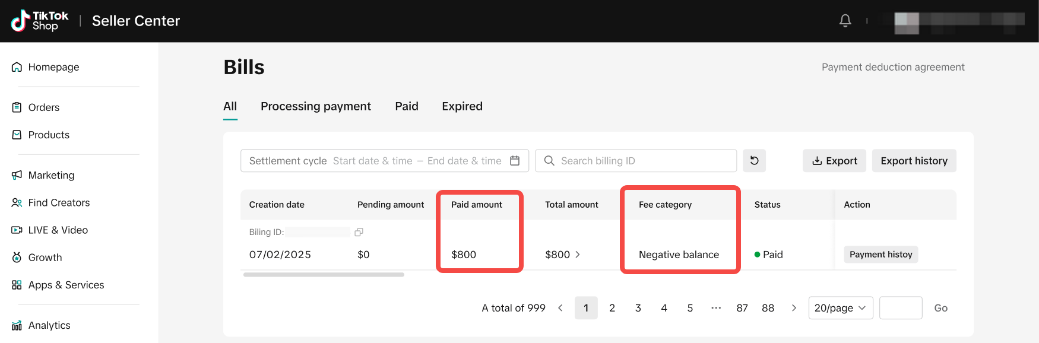This screenshot has height=343, width=1039.
Task: Go to LIVE & Video section
Action: 58,230
